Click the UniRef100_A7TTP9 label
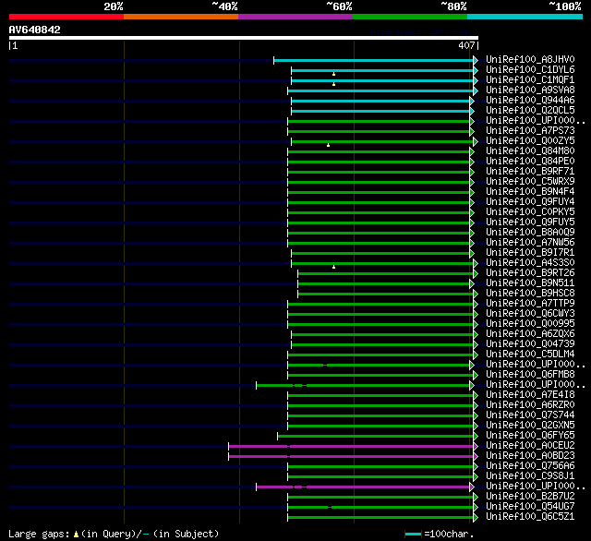This screenshot has height=541, width=591. click(530, 304)
